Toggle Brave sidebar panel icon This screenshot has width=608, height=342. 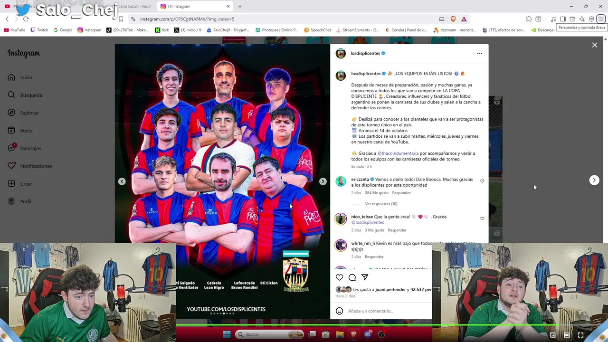(563, 19)
